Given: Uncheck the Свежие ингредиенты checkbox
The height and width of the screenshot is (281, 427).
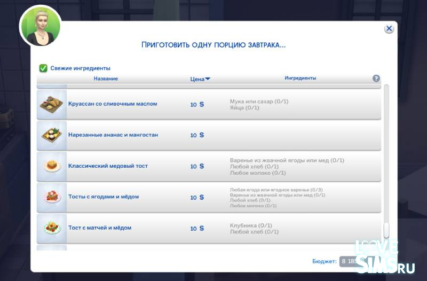Looking at the screenshot, I should point(43,68).
